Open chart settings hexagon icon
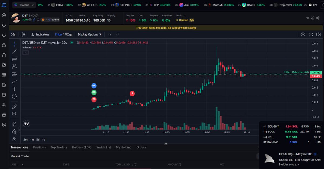 303,34
